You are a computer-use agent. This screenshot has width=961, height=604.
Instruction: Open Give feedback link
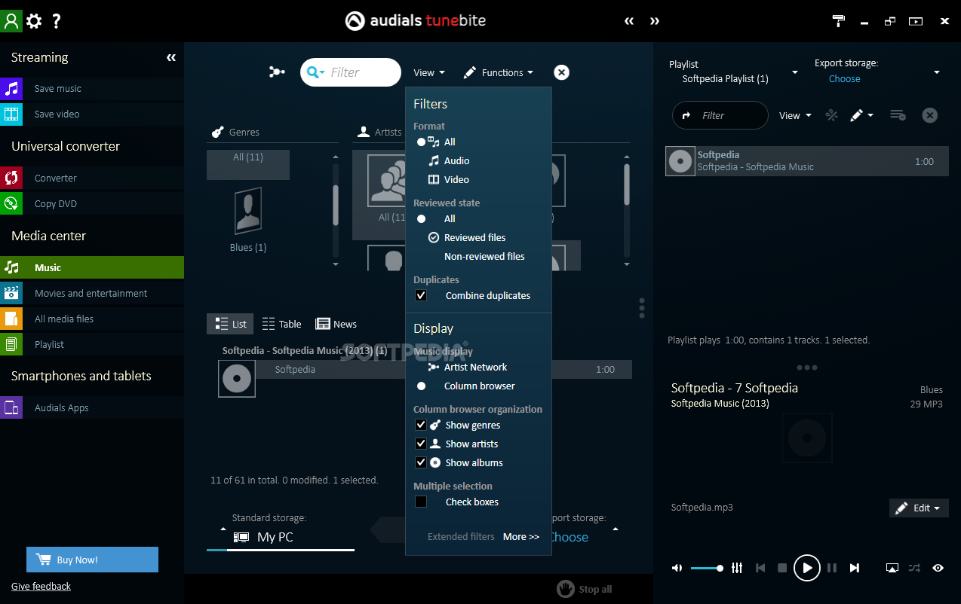coord(41,587)
